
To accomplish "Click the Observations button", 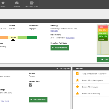I will pyautogui.click(x=38, y=100).
